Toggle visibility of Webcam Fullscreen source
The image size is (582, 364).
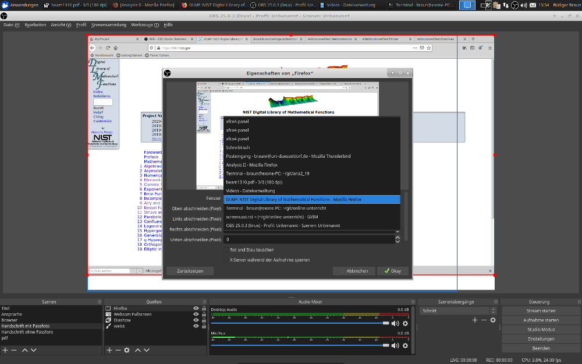pyautogui.click(x=196, y=314)
